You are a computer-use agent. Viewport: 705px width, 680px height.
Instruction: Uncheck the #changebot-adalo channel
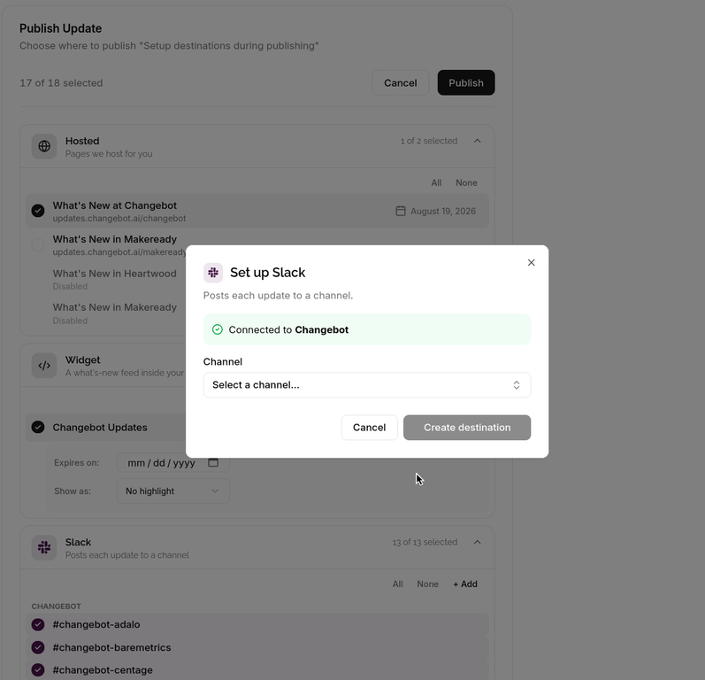click(38, 624)
